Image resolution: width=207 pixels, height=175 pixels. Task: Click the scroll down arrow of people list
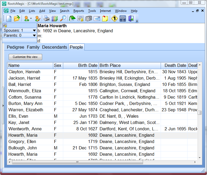pyautogui.click(x=200, y=158)
